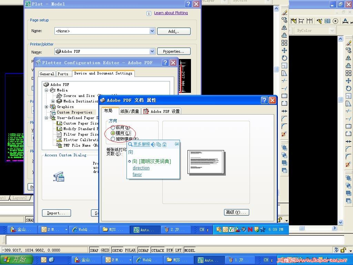Pick the Continue dimension icon in top toolbar
This screenshot has width=353, height=265.
310,21
